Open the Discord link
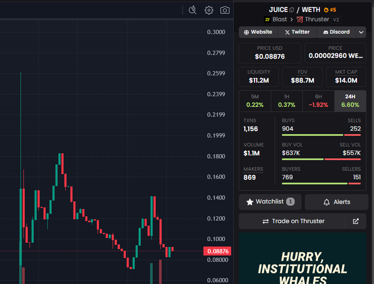This screenshot has height=284, width=374. 336,32
